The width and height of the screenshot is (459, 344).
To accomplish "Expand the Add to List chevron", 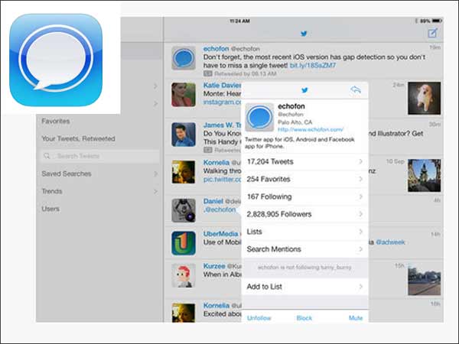I will tap(361, 287).
